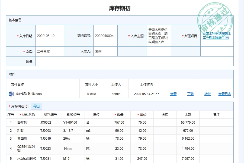
Task: Click the amount 56,775.00
Action: (188, 123)
